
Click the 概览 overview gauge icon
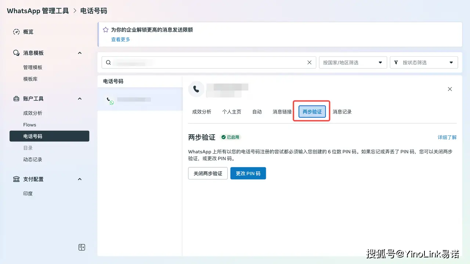point(16,32)
